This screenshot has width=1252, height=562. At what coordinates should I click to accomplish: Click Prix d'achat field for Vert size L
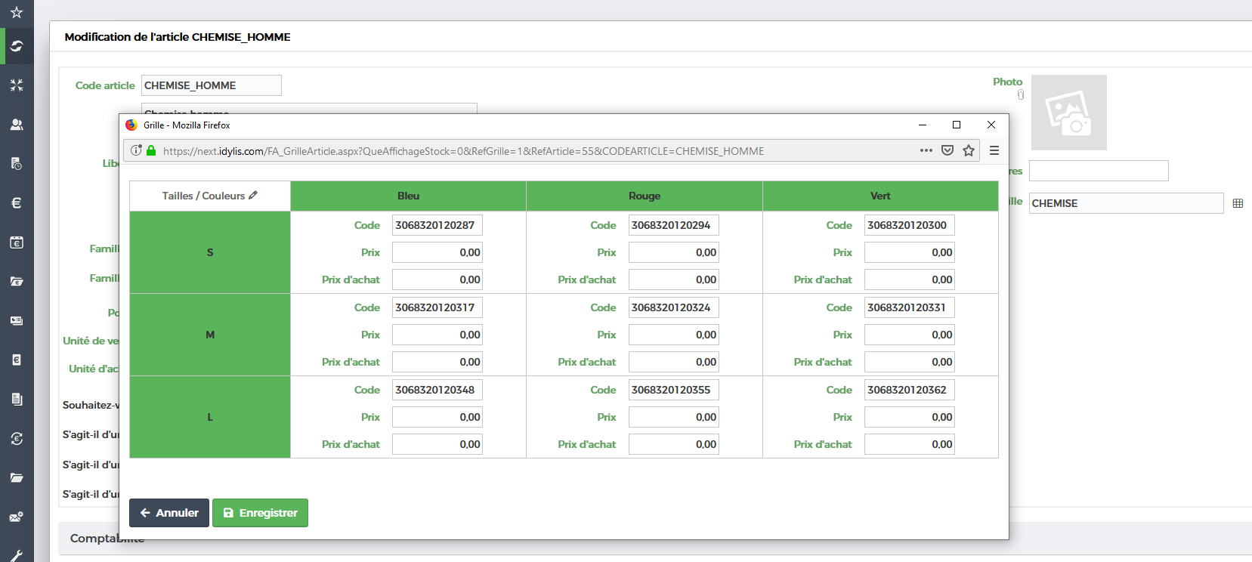pos(909,444)
